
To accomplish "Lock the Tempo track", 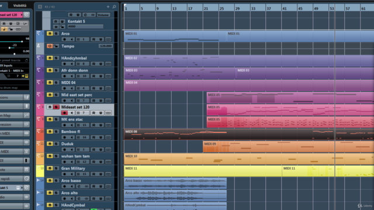I will point(56,46).
